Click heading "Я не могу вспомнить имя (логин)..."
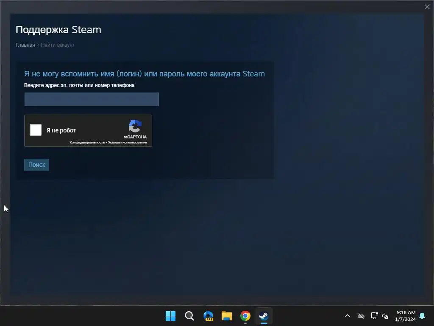 coord(145,74)
